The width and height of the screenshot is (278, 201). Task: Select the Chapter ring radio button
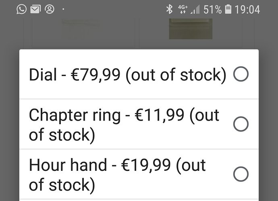(x=241, y=124)
